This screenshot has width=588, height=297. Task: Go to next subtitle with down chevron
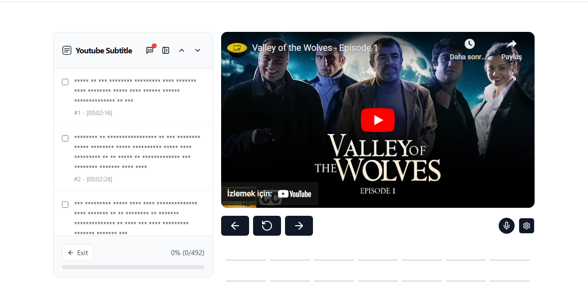[x=198, y=50]
